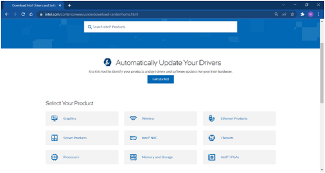The height and width of the screenshot is (173, 325).
Task: Click the Wireless wifi icon
Action: [133, 119]
